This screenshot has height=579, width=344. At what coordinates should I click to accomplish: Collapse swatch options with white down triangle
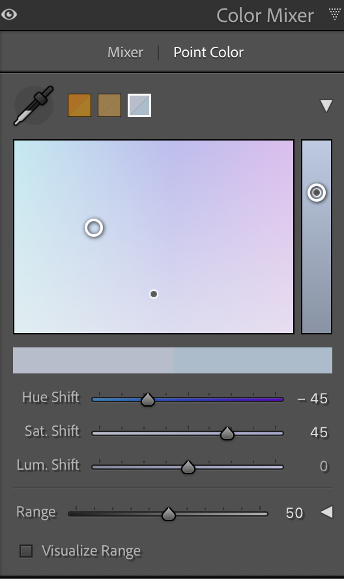(x=326, y=105)
